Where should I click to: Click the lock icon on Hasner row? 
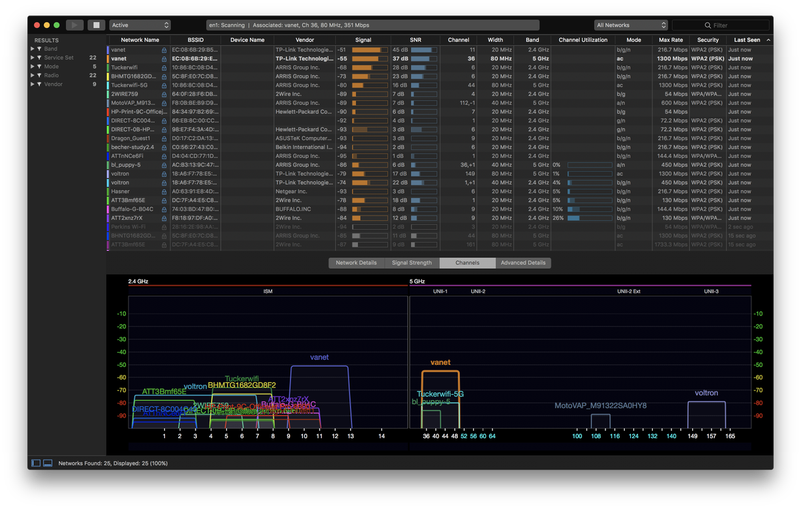point(164,191)
